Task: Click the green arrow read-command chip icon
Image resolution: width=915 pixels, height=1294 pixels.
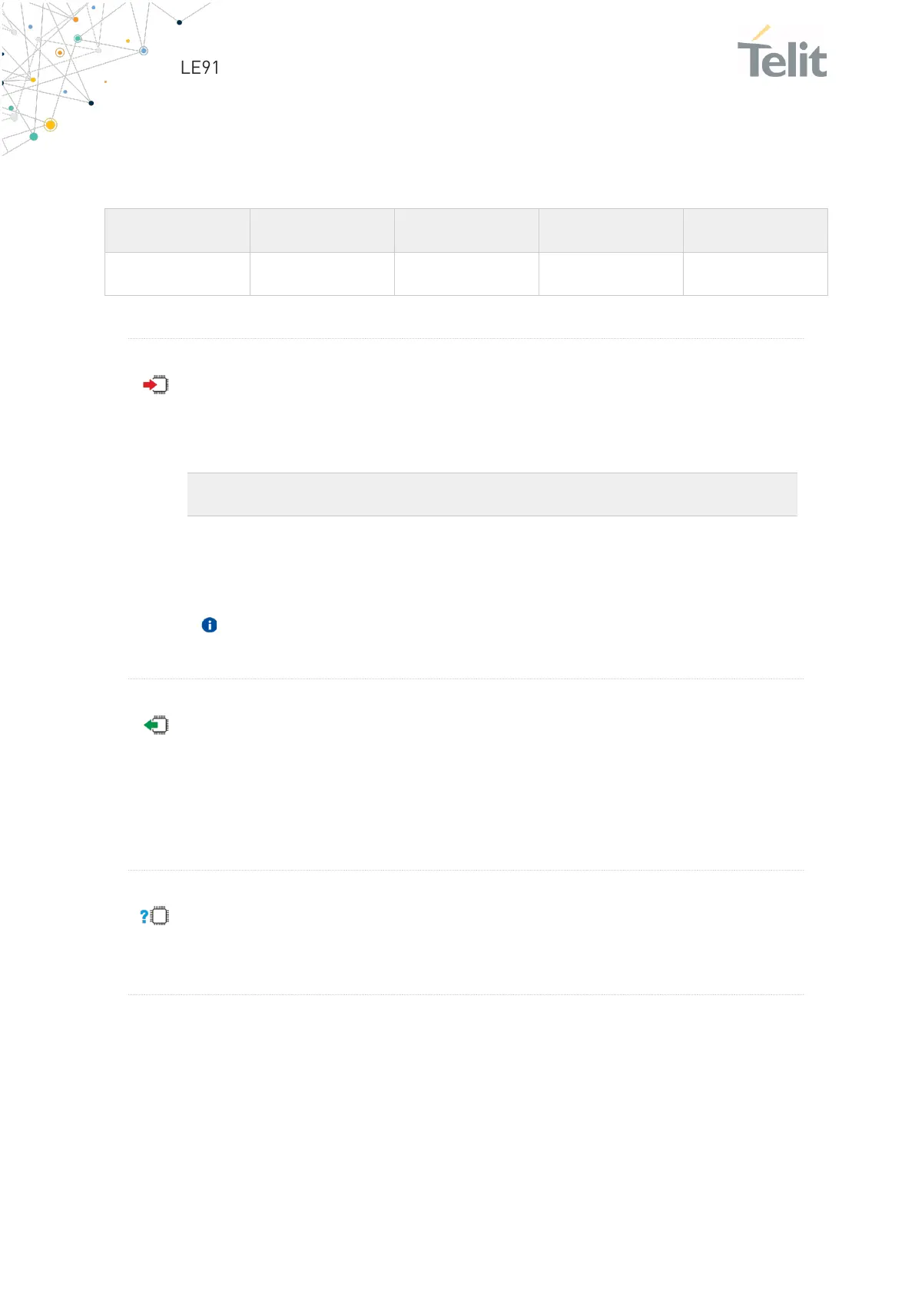Action: pyautogui.click(x=156, y=725)
